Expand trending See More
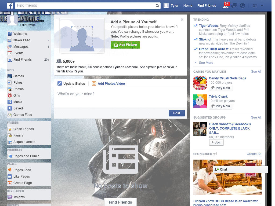This screenshot has width=275, height=206. pos(206,63)
